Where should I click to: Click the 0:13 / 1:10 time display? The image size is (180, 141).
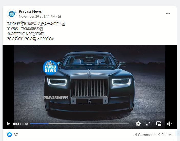(x=20, y=124)
